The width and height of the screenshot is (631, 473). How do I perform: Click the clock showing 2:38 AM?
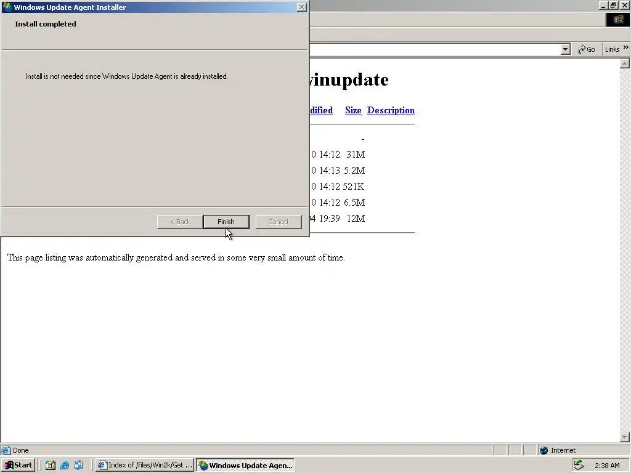click(x=607, y=466)
